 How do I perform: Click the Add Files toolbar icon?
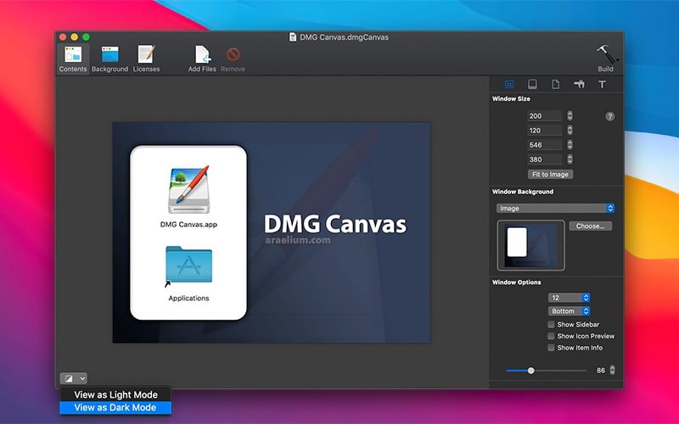pos(202,56)
